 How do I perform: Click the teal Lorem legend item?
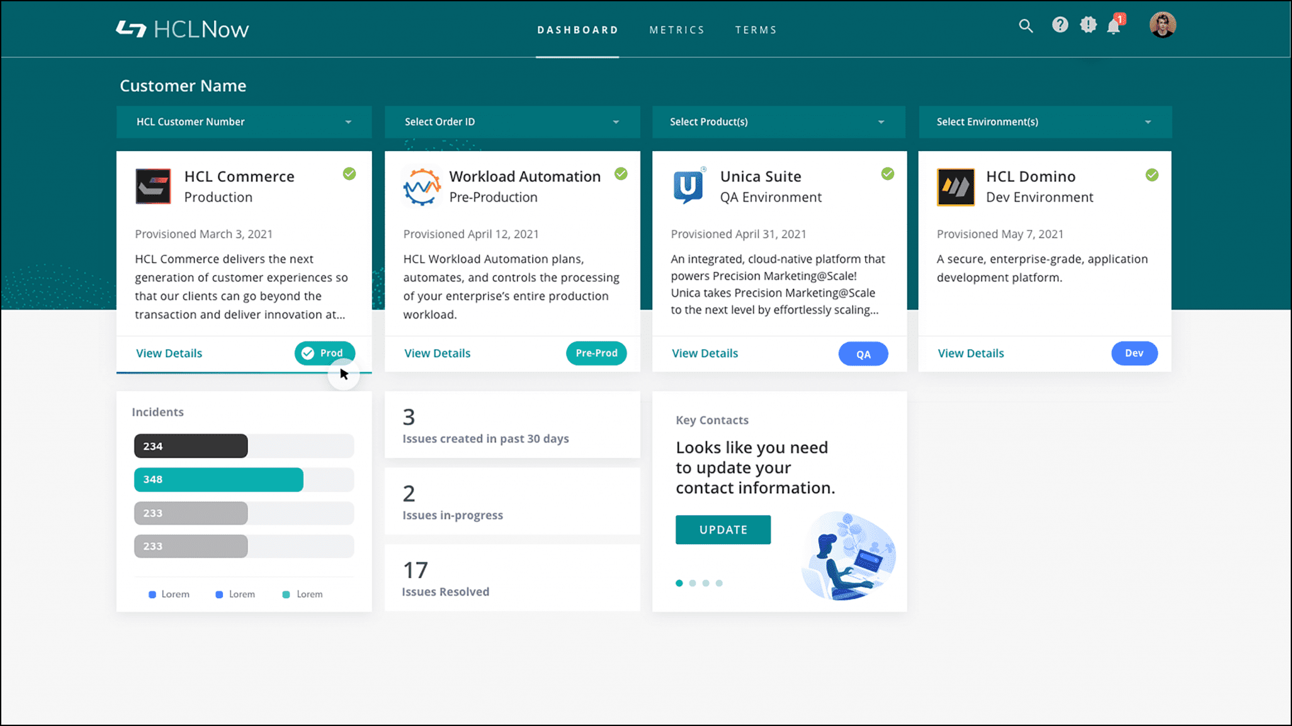click(x=303, y=594)
